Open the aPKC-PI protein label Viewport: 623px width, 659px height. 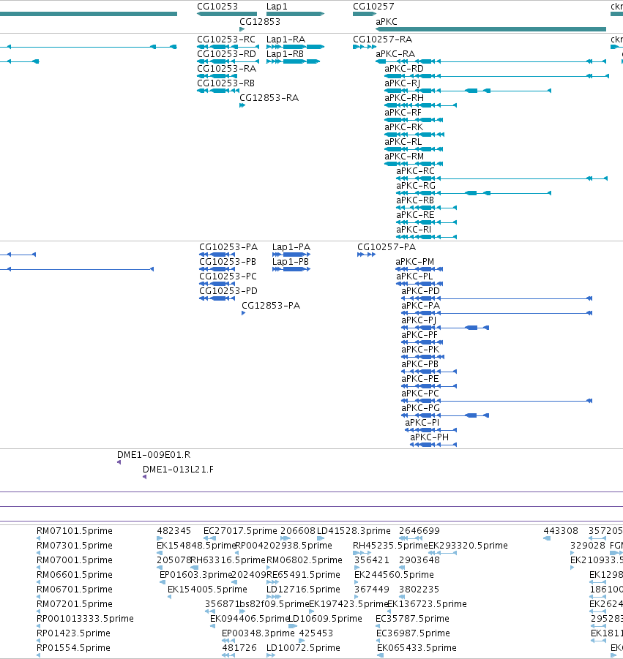click(422, 423)
